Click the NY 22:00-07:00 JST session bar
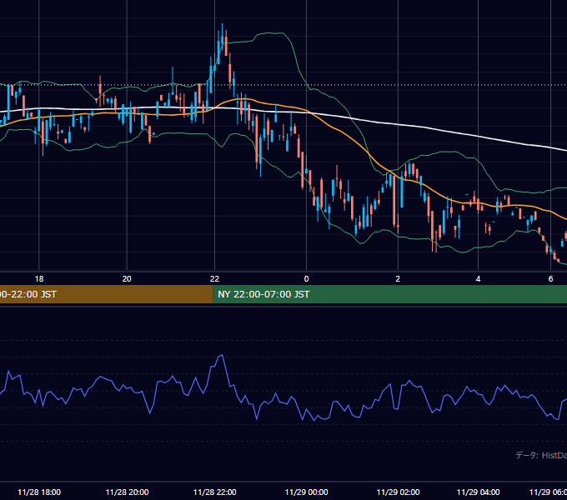Image resolution: width=567 pixels, height=500 pixels. click(x=390, y=294)
